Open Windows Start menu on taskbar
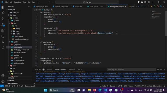The image size is (167, 93). 46,90
